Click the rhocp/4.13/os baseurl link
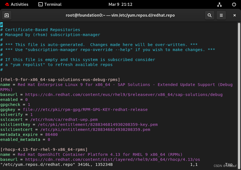The height and width of the screenshot is (170, 241). tap(113, 159)
